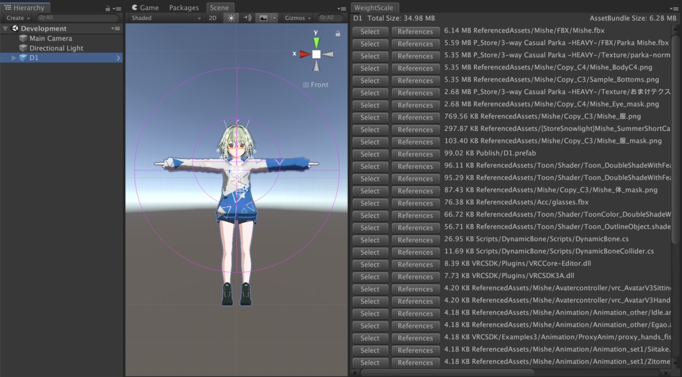Click the Mishe_体_mask.png path text

[550, 189]
